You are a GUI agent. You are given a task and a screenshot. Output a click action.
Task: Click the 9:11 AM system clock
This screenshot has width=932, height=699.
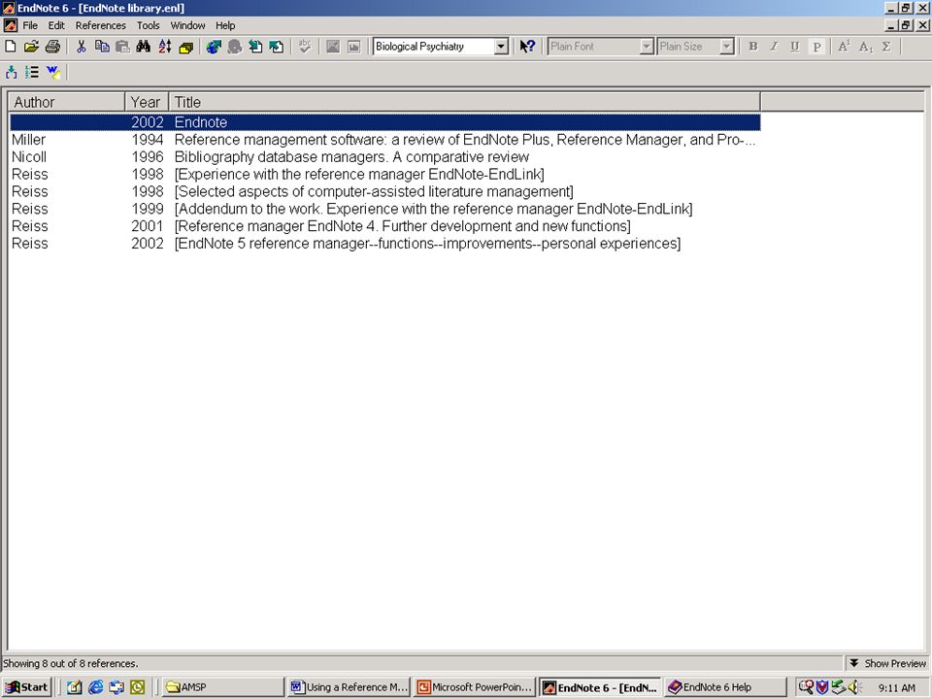click(896, 687)
